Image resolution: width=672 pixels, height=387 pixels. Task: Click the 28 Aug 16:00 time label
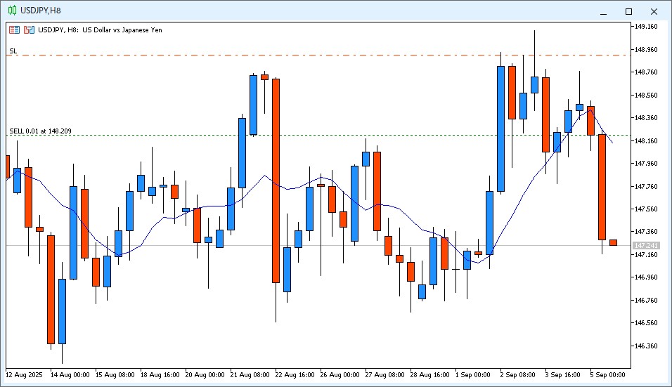tap(430, 375)
